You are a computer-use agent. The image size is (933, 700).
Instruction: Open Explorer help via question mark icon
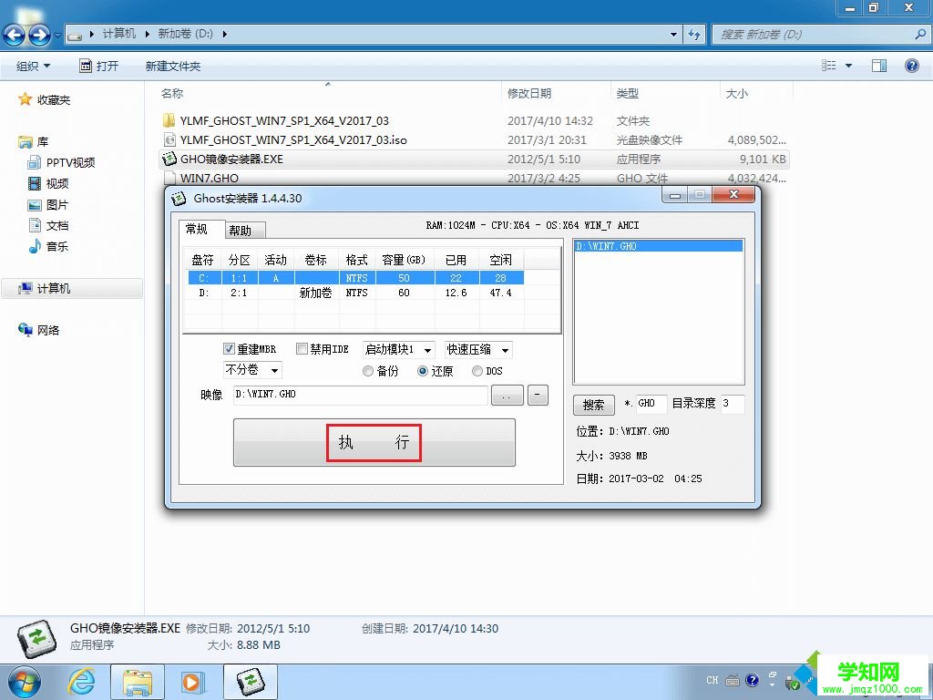click(x=914, y=65)
